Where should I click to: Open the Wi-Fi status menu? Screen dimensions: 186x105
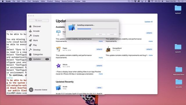(x=152, y=1)
